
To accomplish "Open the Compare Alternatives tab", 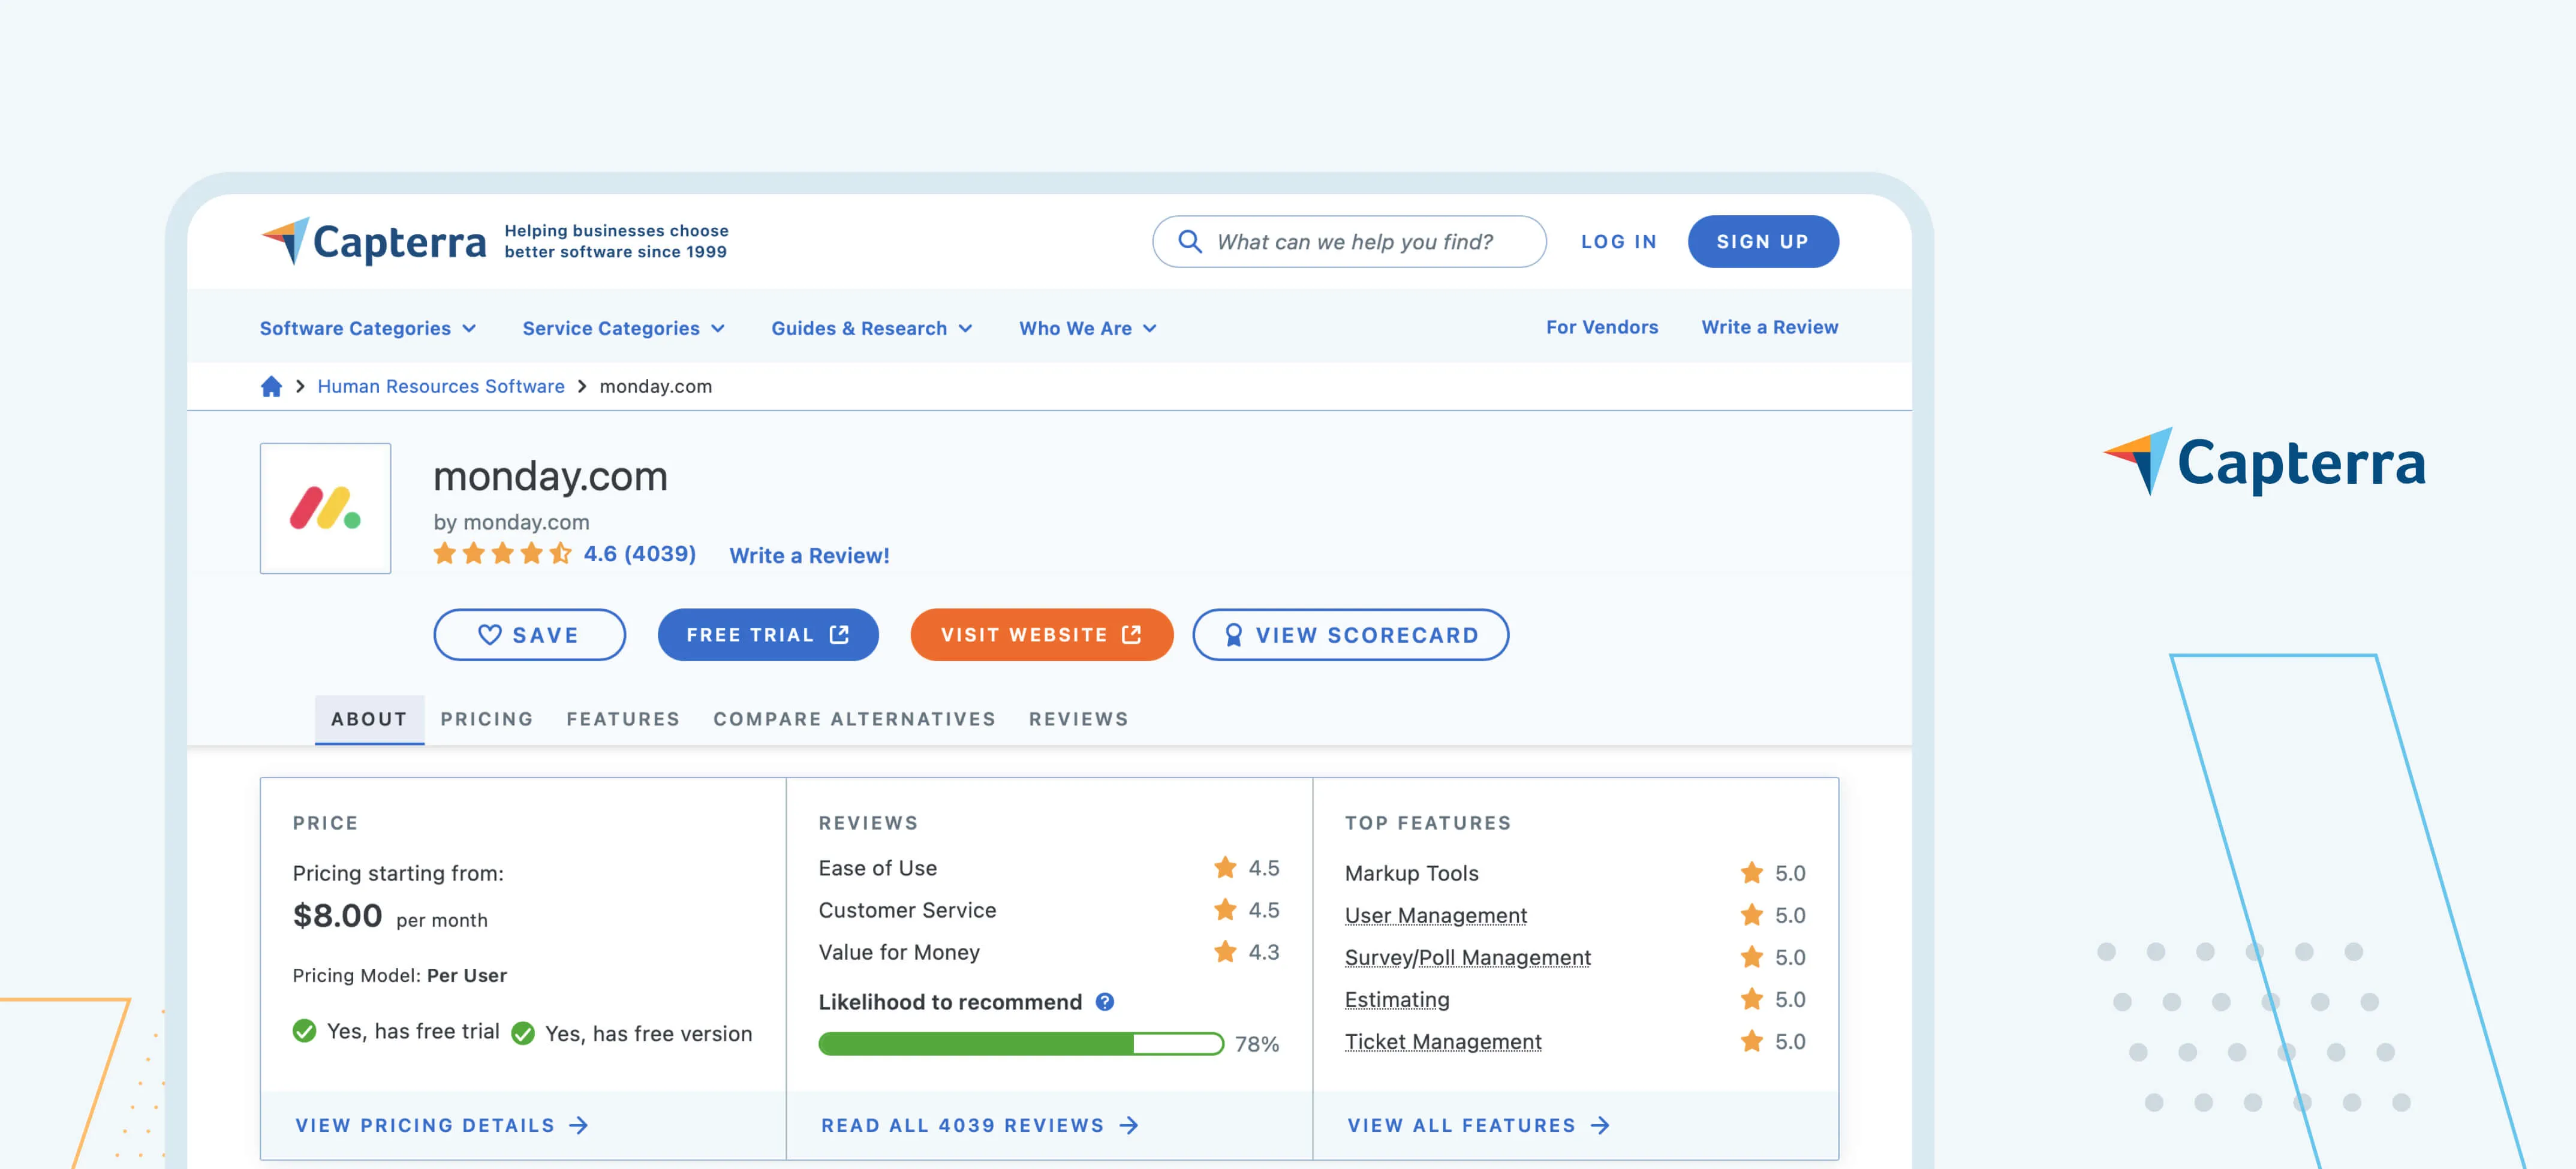I will [x=854, y=719].
